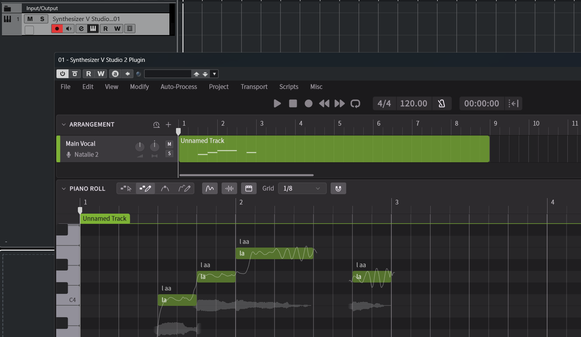Click the plugin circled 'a' icon
Viewport: 581px width, 337px height.
[115, 74]
